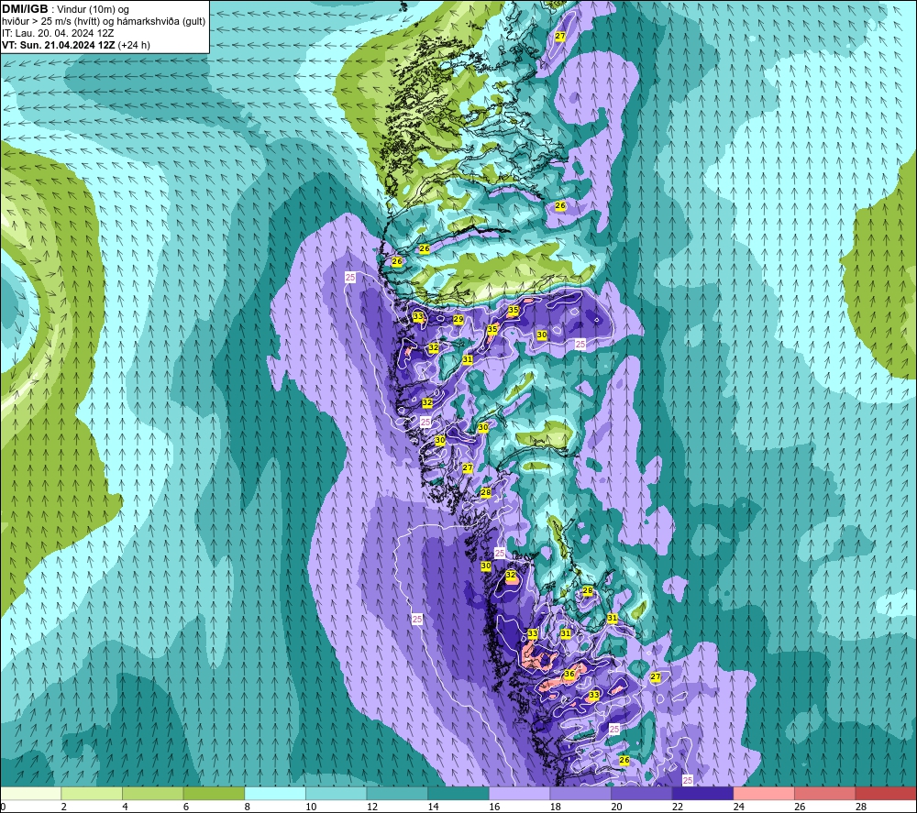Select the 20–22 m/s violet legend swatch
The height and width of the screenshot is (813, 917).
[x=642, y=794]
